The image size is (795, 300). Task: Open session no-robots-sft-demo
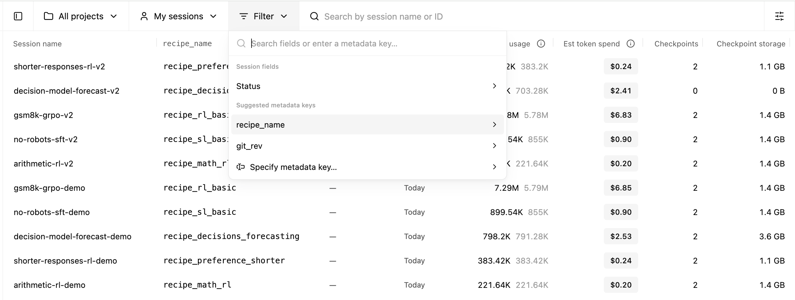coord(52,212)
